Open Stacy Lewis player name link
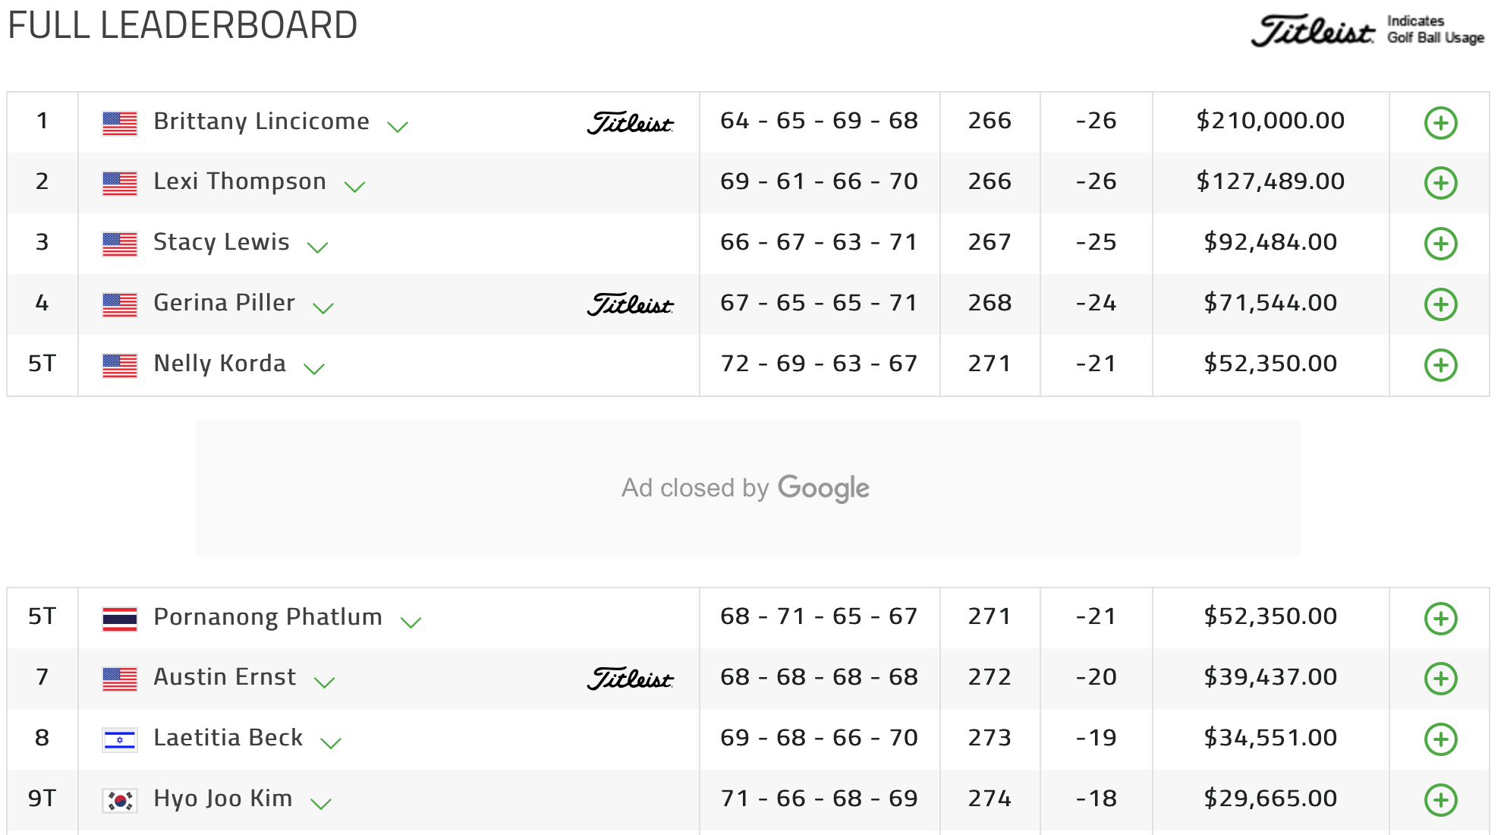 pos(222,242)
